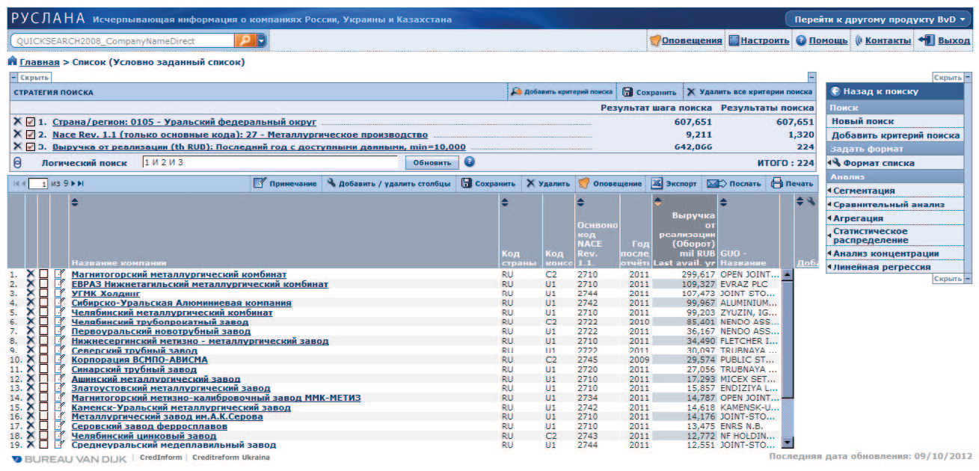Save the search strategy with Сохранить
This screenshot has height=471, width=979.
point(649,92)
